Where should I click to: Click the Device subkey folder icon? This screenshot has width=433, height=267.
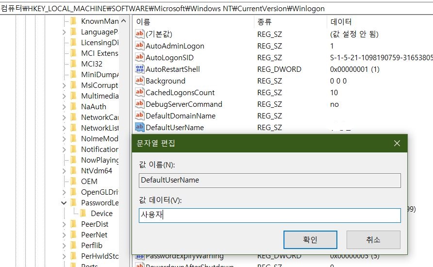[x=83, y=214]
